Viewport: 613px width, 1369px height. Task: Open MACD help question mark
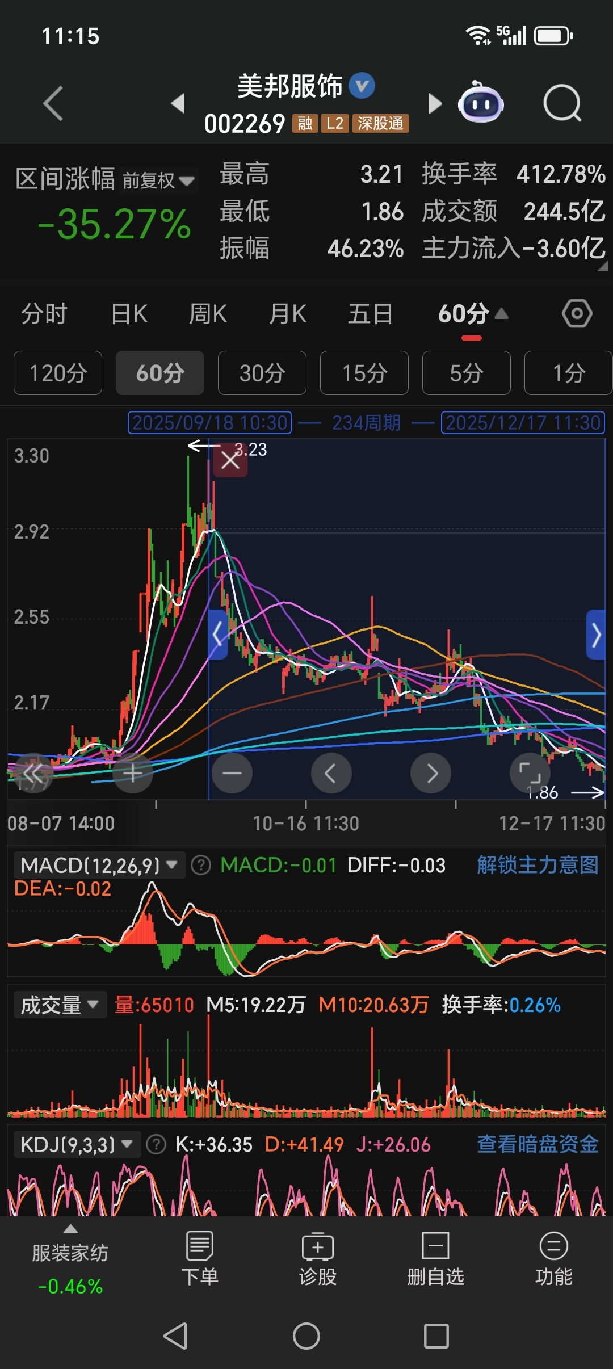click(x=200, y=866)
